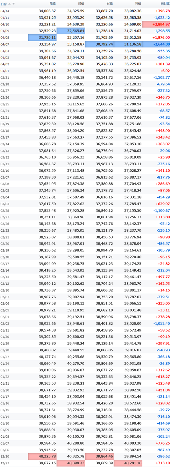Viewport: 170px width, 467px height.
Task: Select the change cell -2,644.00
Action: tap(156, 44)
